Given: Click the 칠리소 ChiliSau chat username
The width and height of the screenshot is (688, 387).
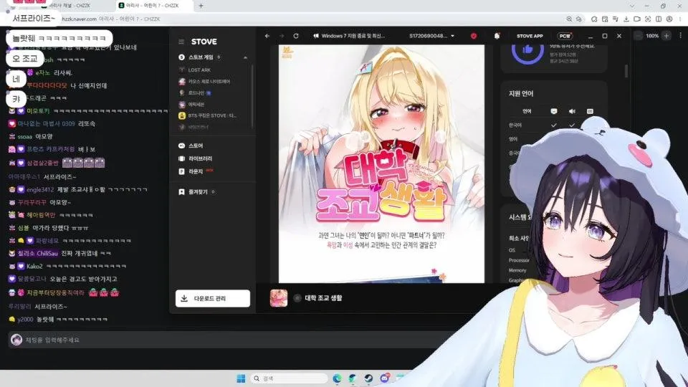Looking at the screenshot, I should coord(38,254).
